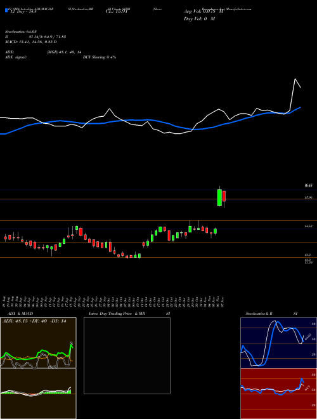Open the red RSI mini chart
This screenshot has height=419, width=317.
pyautogui.click(x=278, y=394)
